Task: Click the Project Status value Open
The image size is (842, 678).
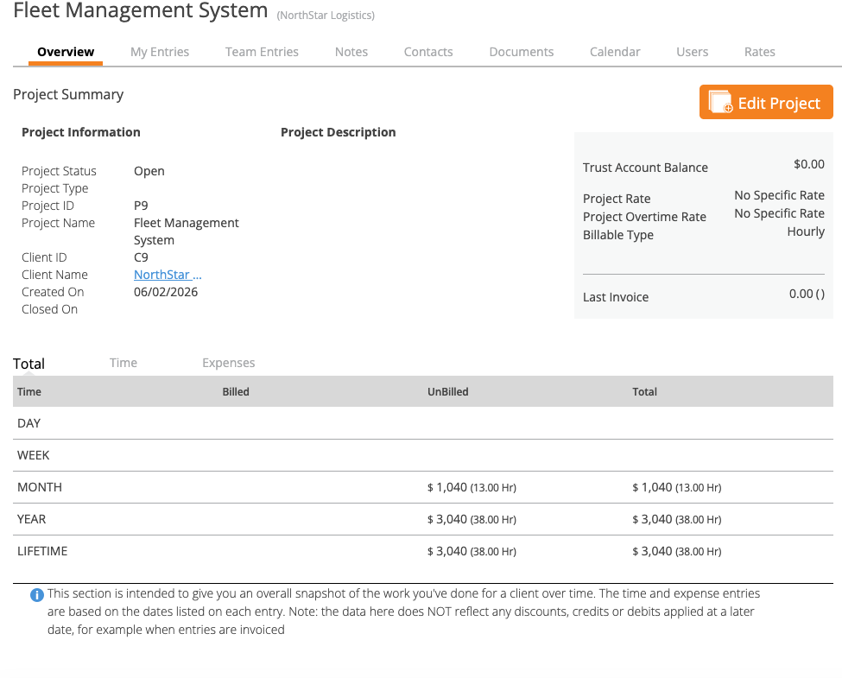Action: [149, 171]
